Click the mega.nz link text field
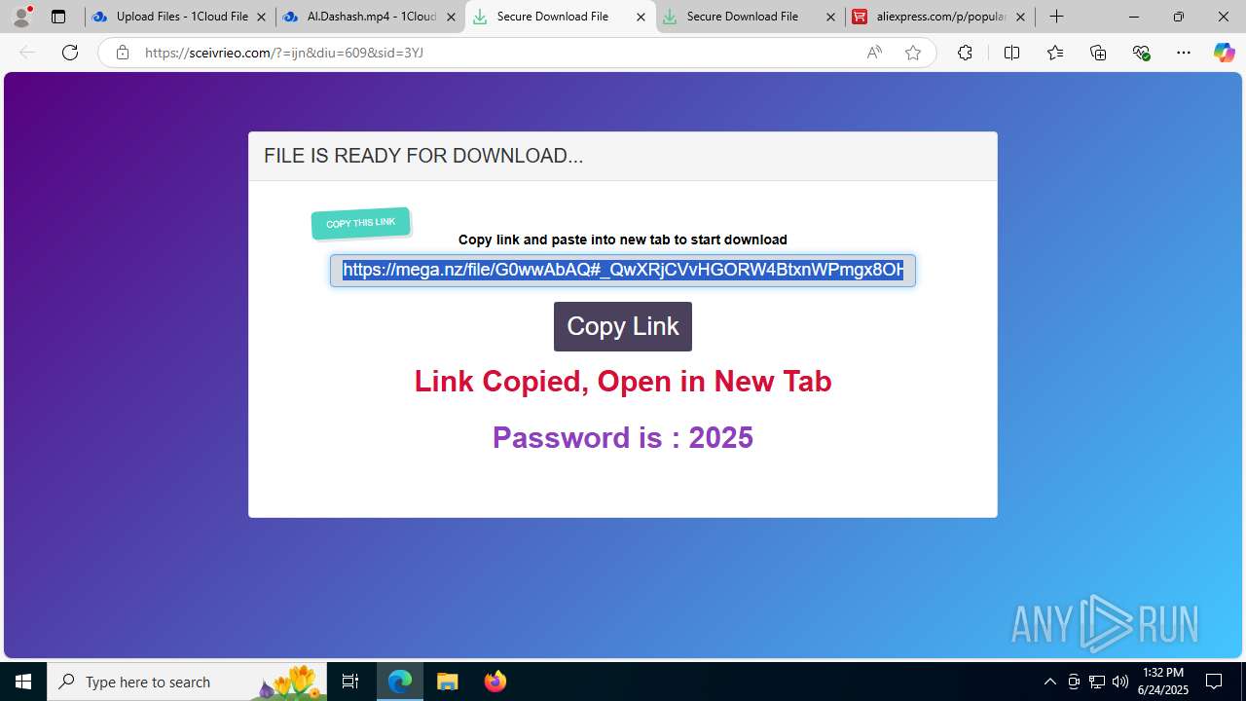This screenshot has height=701, width=1246. [x=623, y=271]
